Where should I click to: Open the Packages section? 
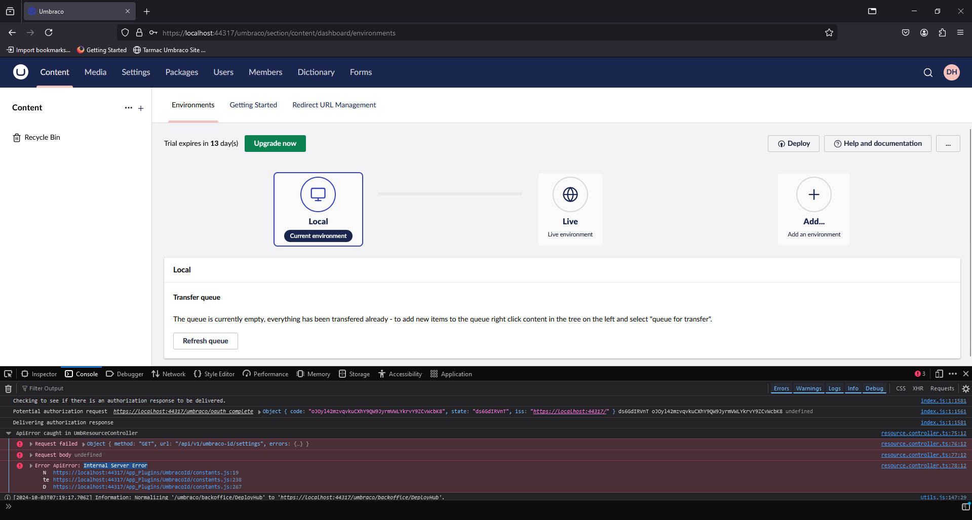point(182,72)
